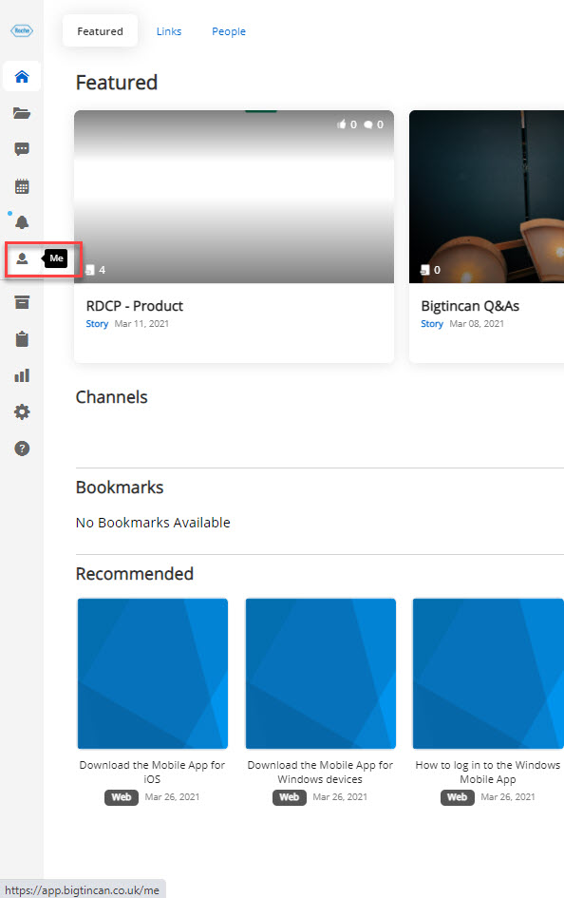564x898 pixels.
Task: Click 'Download the Mobile App for Windows devices' title
Action: 320,772
